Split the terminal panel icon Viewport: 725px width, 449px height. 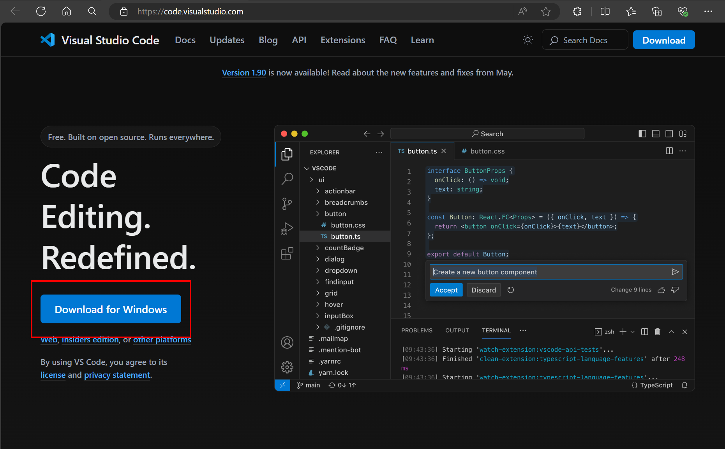pos(645,331)
